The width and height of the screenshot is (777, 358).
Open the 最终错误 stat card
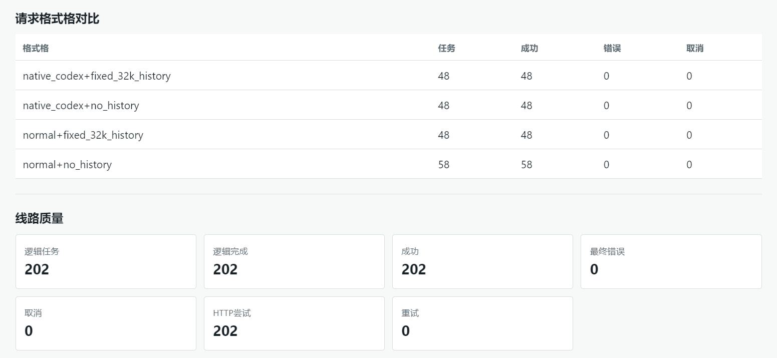pos(671,261)
